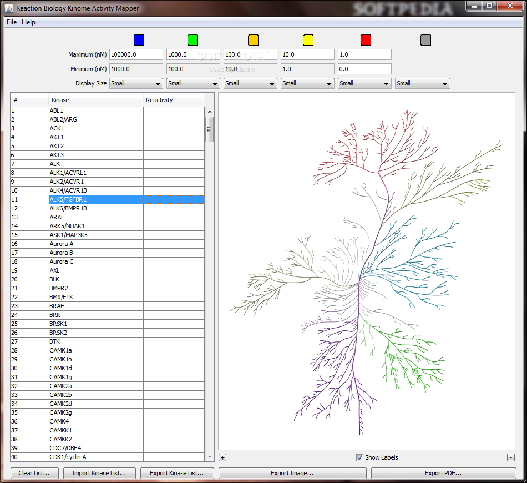This screenshot has width=527, height=483.
Task: Select the ACK1 kinase row
Action: pos(107,128)
